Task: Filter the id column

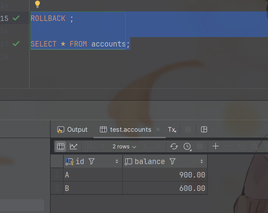Action: [x=92, y=161]
